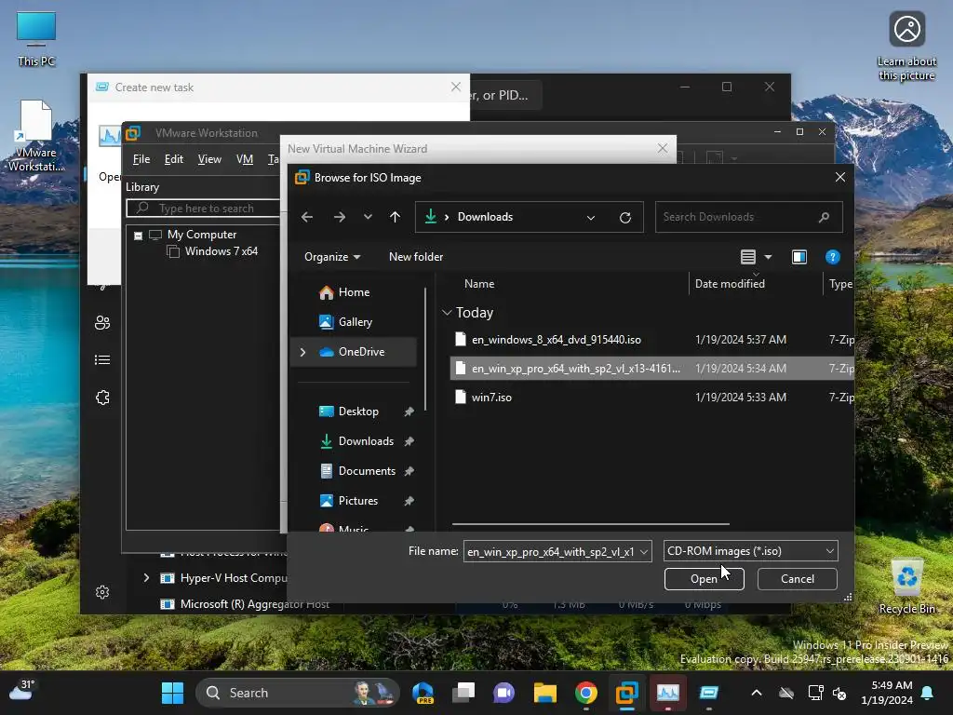Viewport: 953px width, 715px height.
Task: Open Gallery in navigation pane
Action: [355, 322]
